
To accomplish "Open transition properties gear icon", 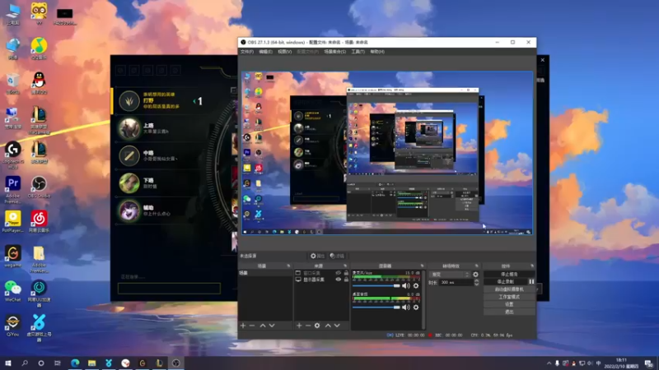I will pos(475,275).
